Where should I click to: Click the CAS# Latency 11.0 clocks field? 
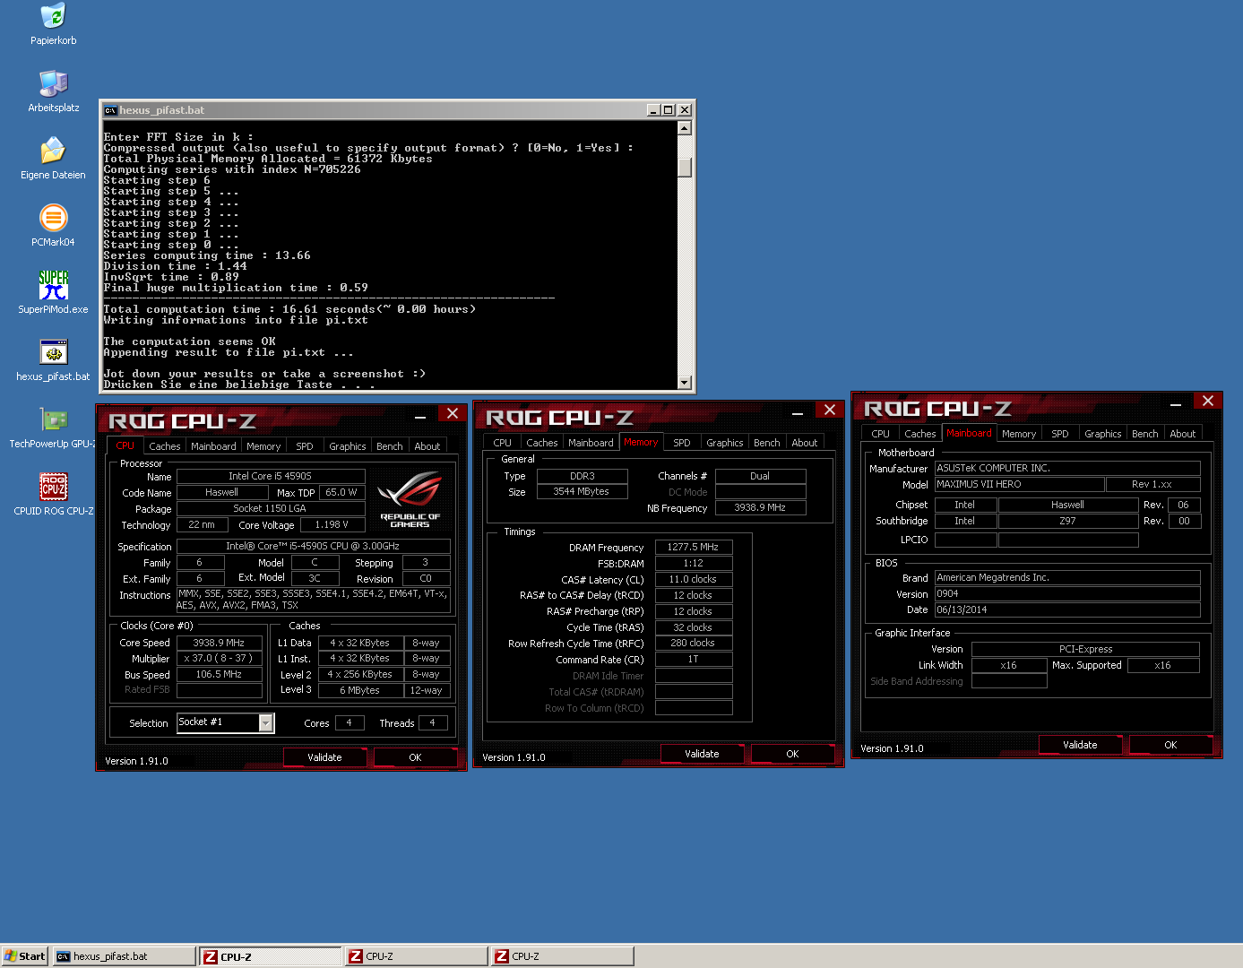(694, 579)
